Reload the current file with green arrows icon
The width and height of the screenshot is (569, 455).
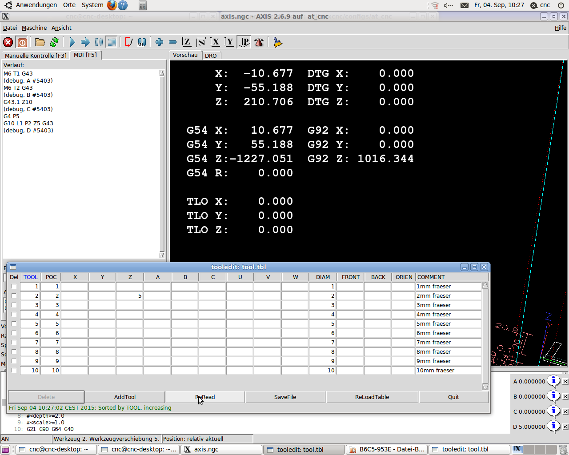point(54,42)
